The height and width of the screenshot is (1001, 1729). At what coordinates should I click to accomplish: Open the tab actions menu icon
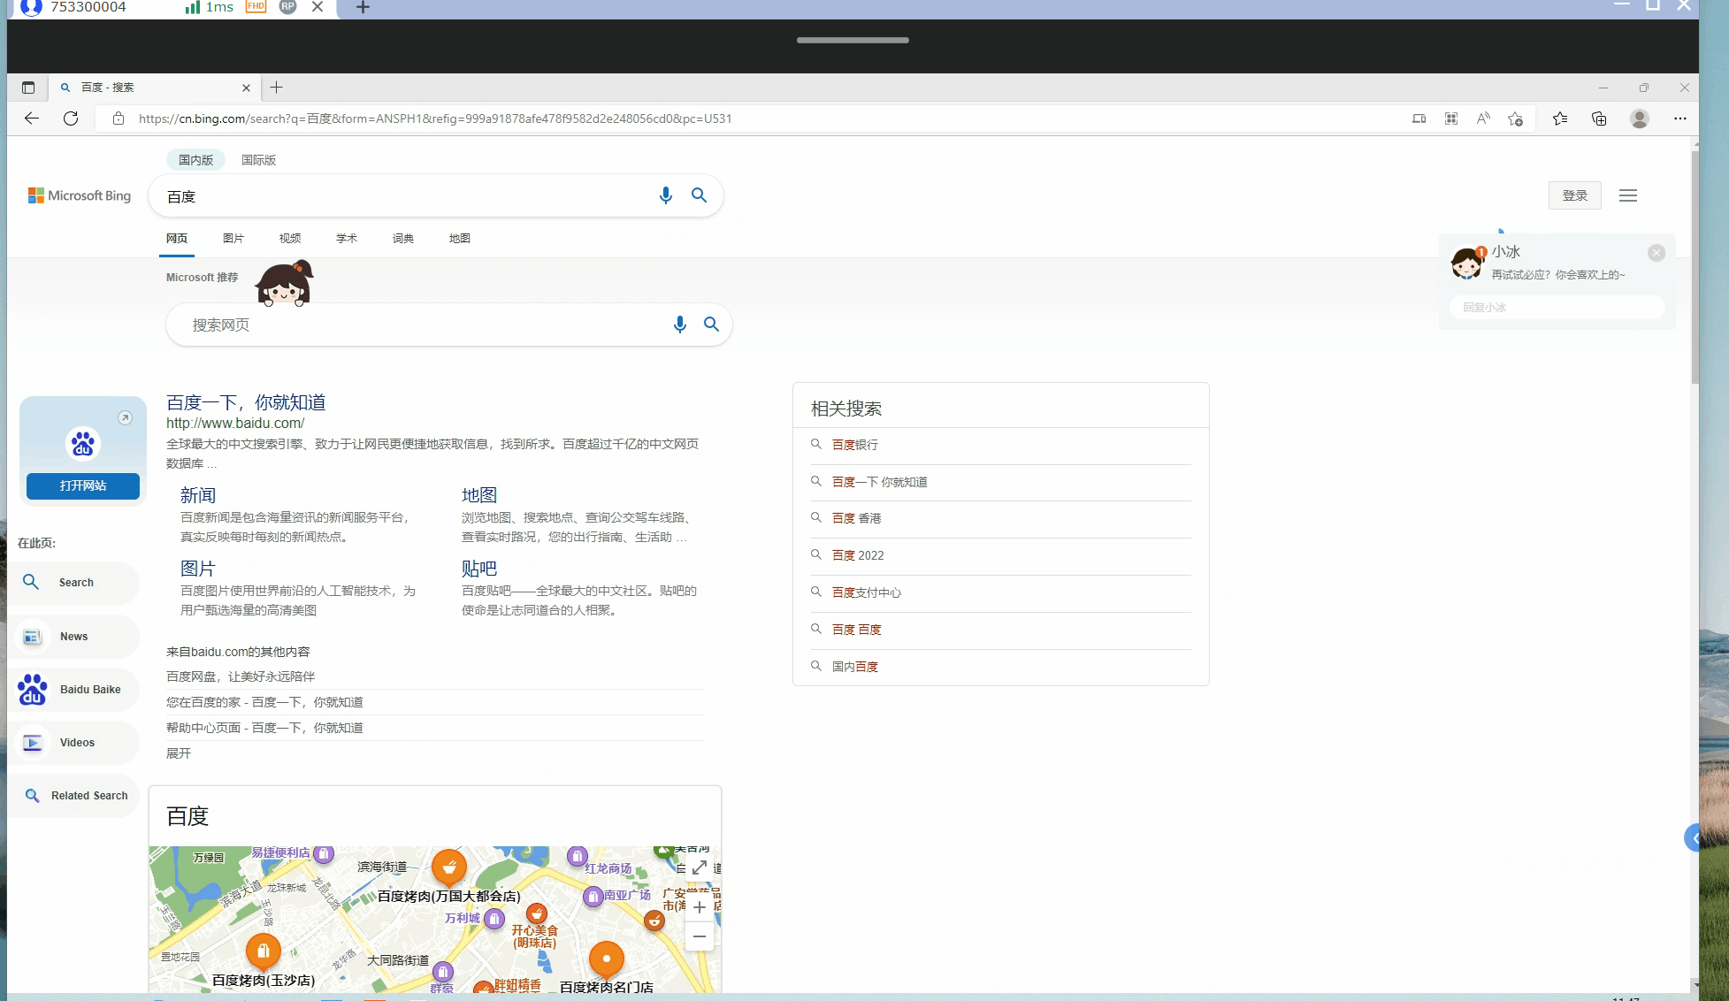coord(28,88)
